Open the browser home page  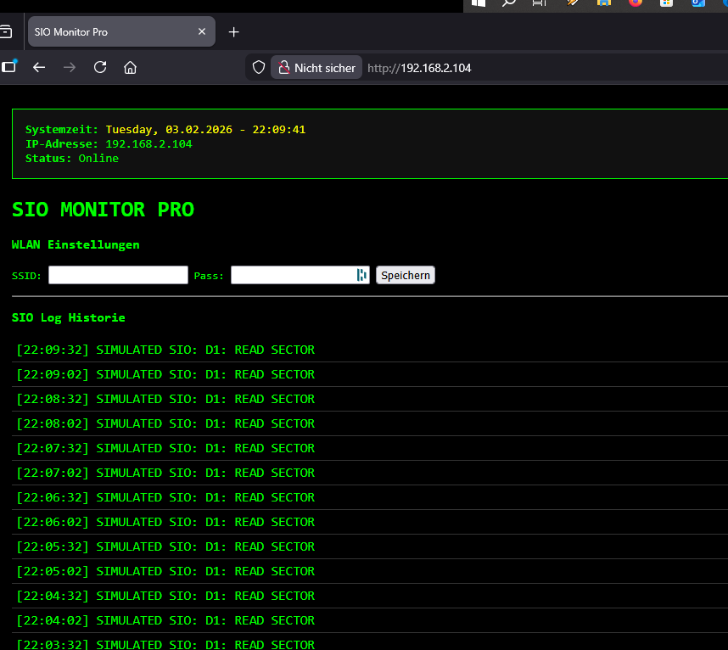130,67
